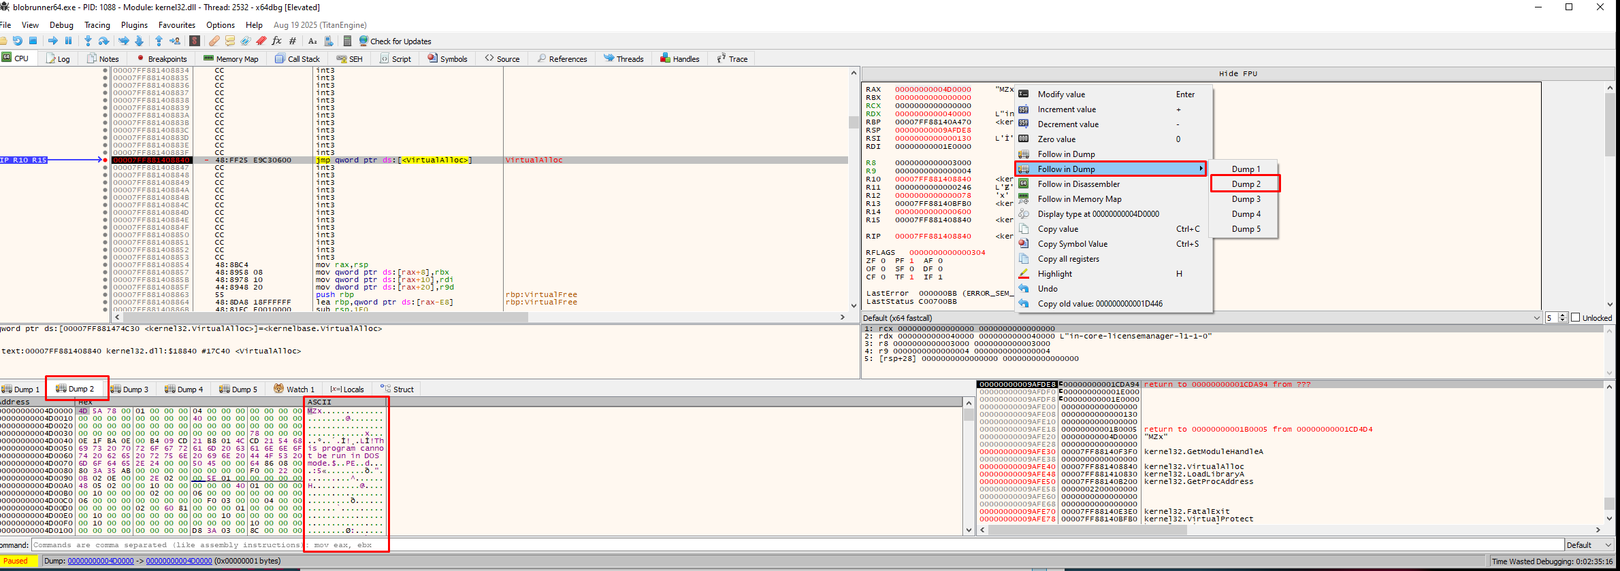Click the Pause toolbar icon
This screenshot has height=571, width=1620.
tap(68, 41)
